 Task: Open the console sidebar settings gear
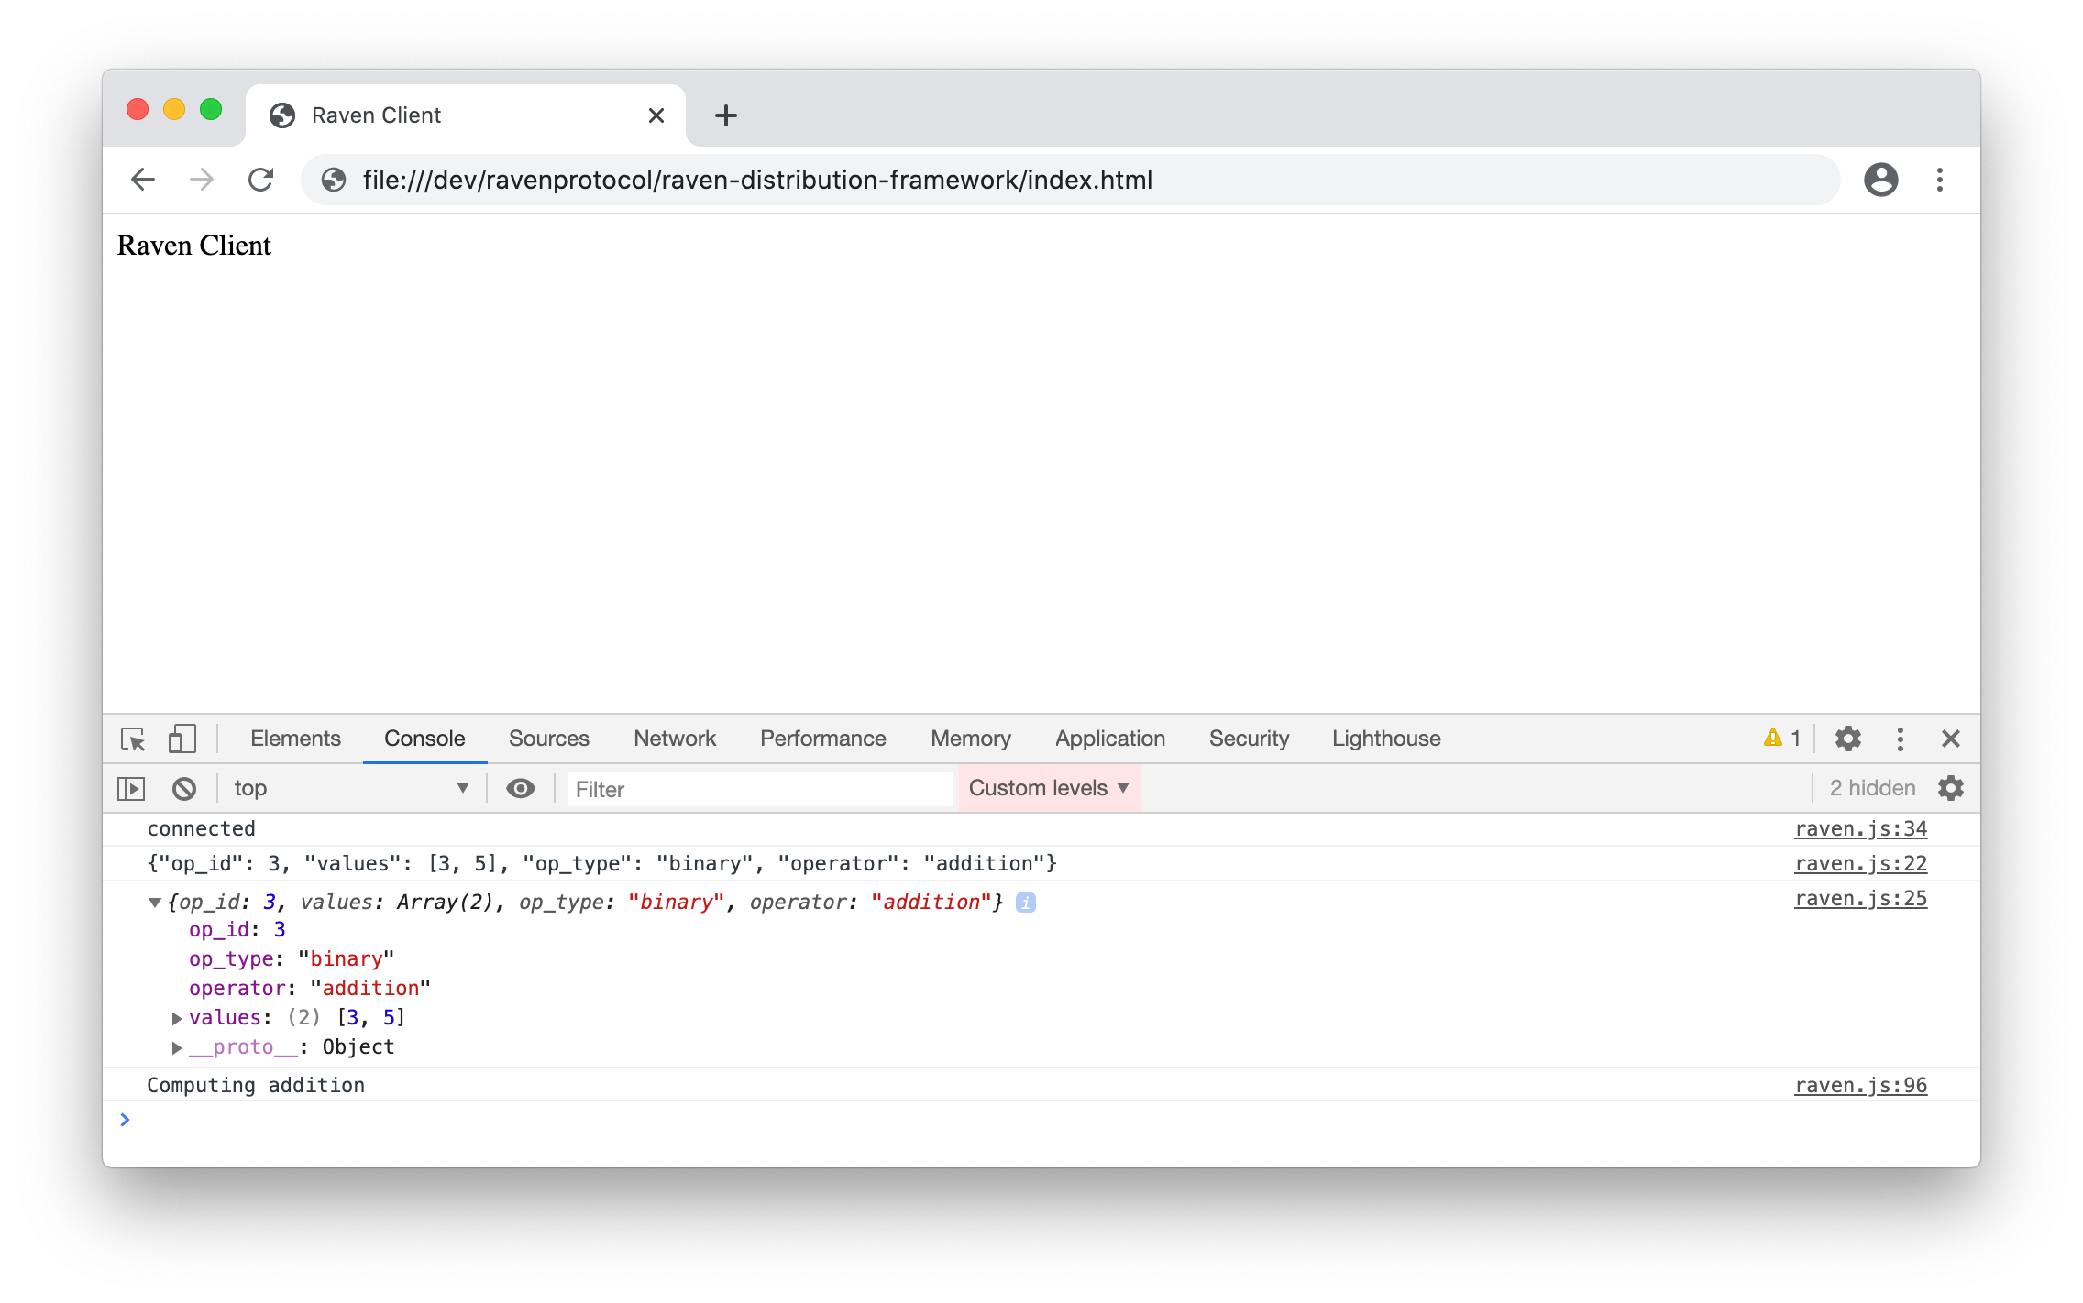(x=1951, y=788)
